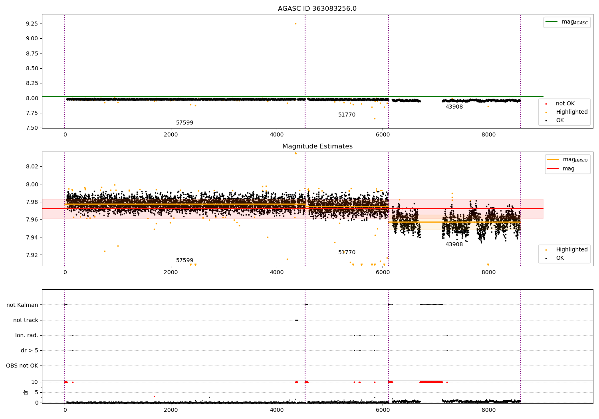The width and height of the screenshot is (599, 419).
Task: Click the 'not Kalman' row label
Action: point(22,305)
